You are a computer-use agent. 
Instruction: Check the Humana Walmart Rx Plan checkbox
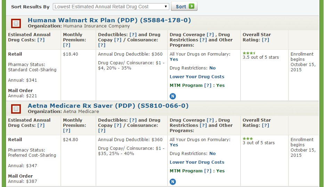tap(16, 23)
